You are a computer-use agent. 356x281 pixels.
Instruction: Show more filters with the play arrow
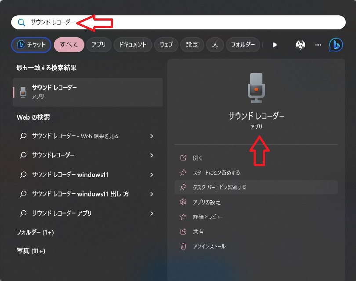[275, 45]
